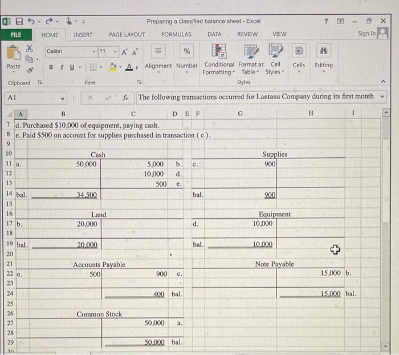Toggle Italic formatting
Viewport: 399px width, 355px height.
(x=62, y=67)
